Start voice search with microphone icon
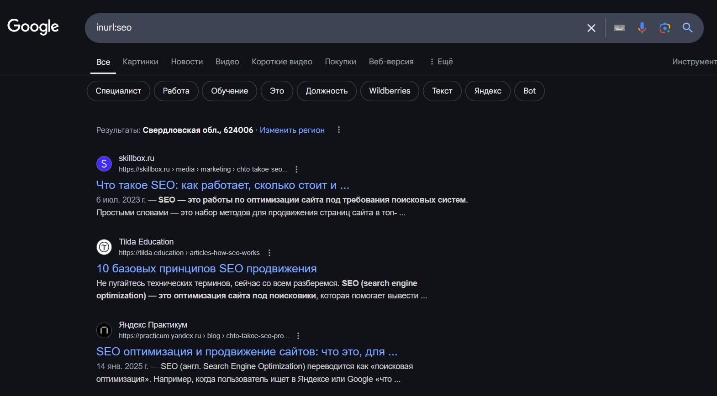Screen dimensions: 717x396 point(642,28)
